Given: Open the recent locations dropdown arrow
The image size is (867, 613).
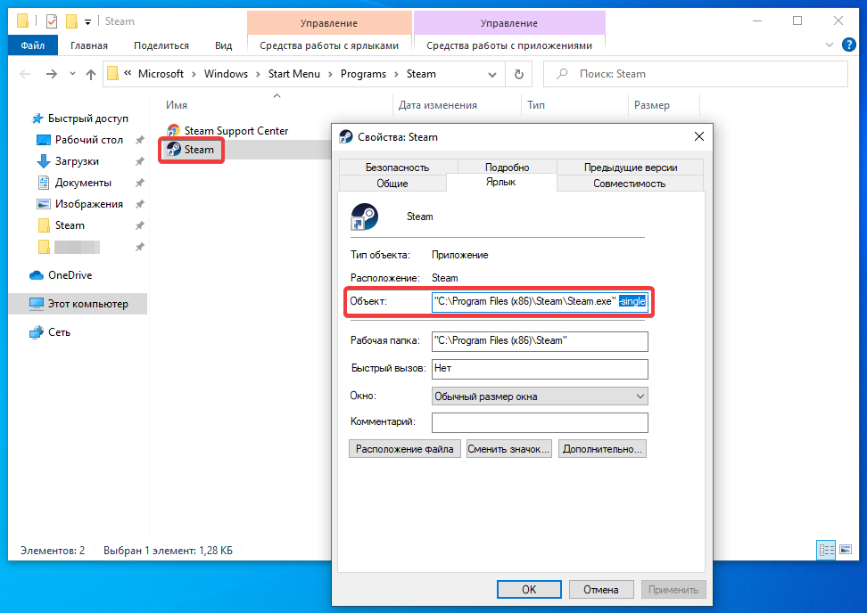Looking at the screenshot, I should point(72,73).
